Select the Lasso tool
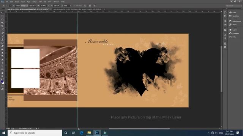This screenshot has width=243, height=136. point(2,20)
